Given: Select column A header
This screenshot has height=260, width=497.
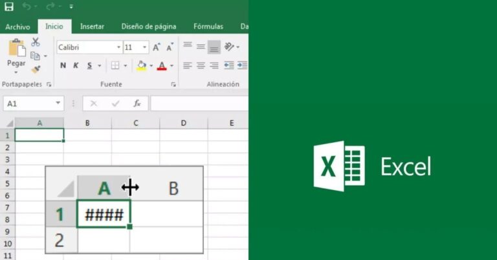Looking at the screenshot, I should point(39,123).
